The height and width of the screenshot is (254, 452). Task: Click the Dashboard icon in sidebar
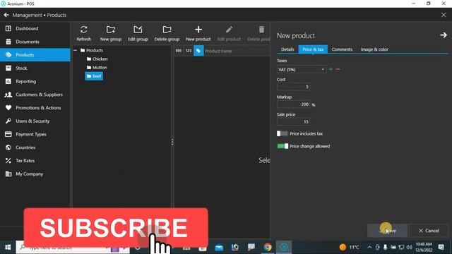click(x=8, y=28)
